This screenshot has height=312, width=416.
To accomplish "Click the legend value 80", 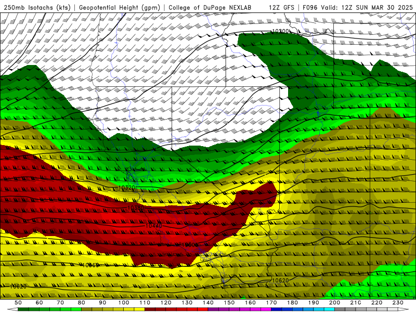I will point(82,303).
